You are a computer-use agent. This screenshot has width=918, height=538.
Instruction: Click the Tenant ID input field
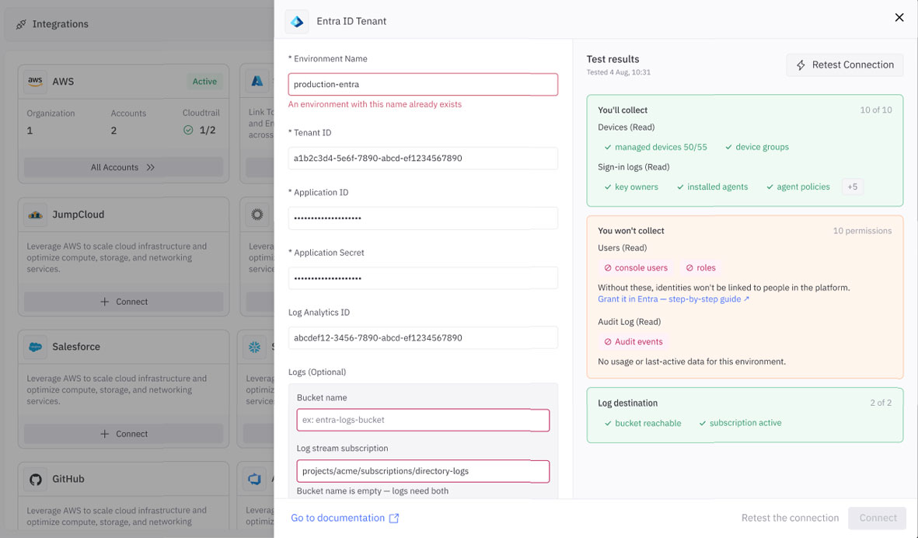(x=423, y=158)
